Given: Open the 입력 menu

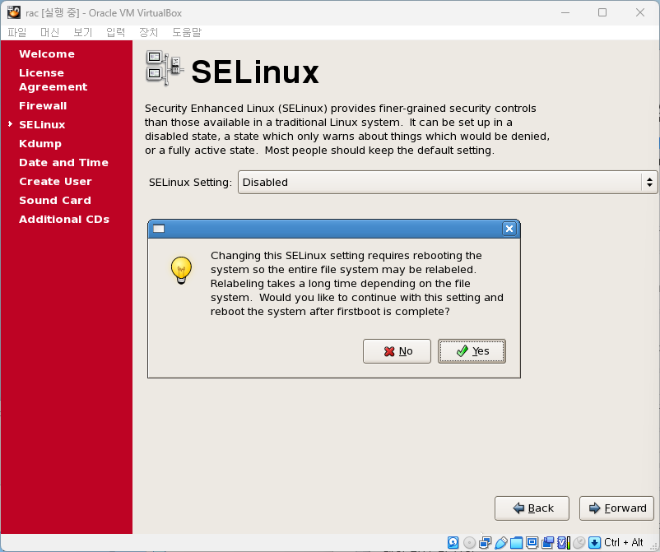Looking at the screenshot, I should [115, 32].
